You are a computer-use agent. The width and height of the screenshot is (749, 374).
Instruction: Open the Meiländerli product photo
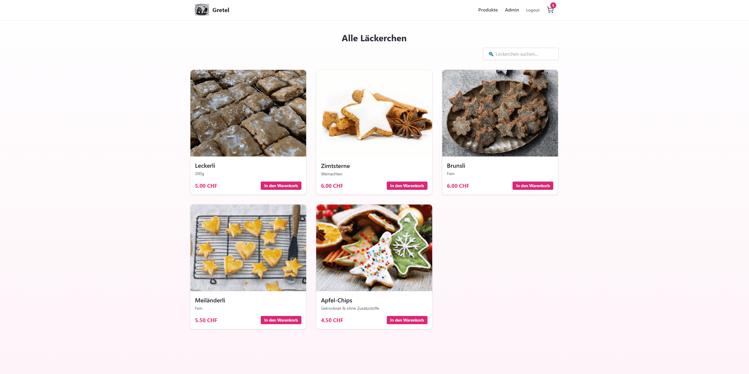[248, 248]
